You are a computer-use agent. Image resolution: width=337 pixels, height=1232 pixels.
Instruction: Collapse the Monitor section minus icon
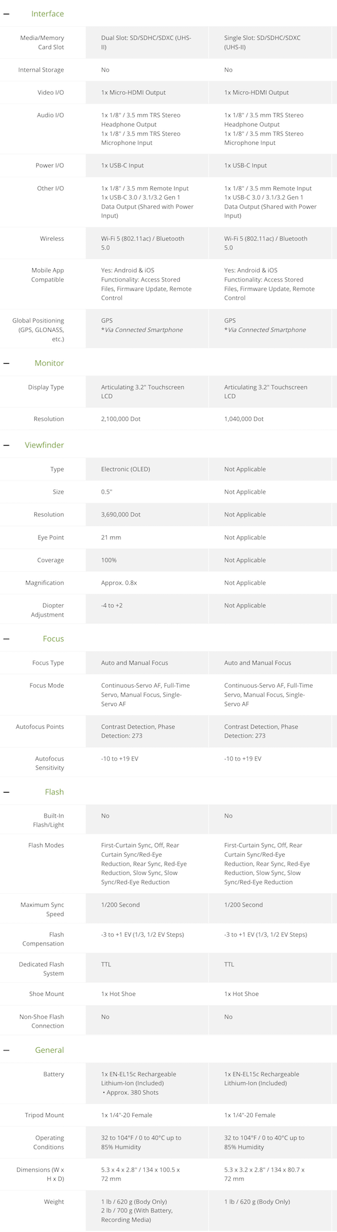click(6, 363)
